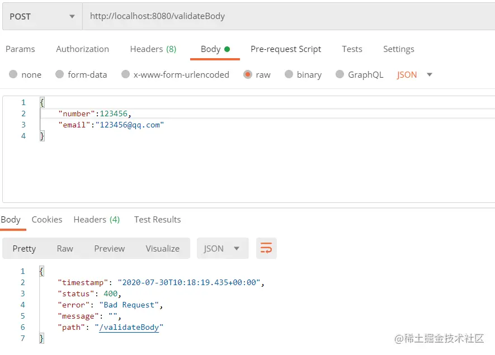Open the POST method dropdown

pyautogui.click(x=43, y=16)
